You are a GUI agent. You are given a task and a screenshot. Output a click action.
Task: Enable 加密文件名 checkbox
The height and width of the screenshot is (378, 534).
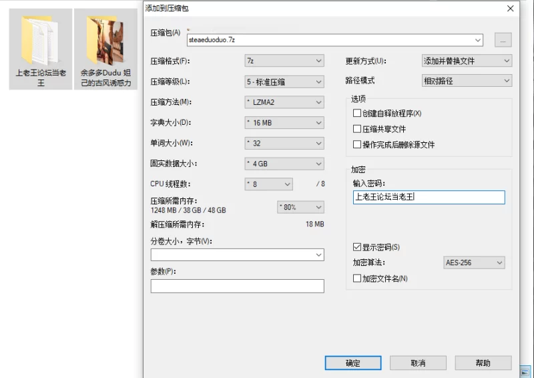pyautogui.click(x=357, y=278)
